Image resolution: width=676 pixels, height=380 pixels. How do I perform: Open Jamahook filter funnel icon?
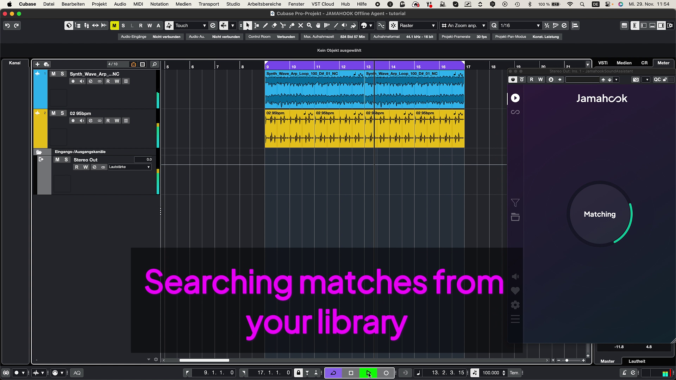(x=515, y=203)
